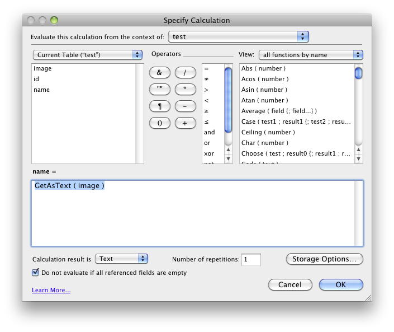The height and width of the screenshot is (332, 394).
Task: Click the functions list scroll up arrow
Action: coord(359,150)
